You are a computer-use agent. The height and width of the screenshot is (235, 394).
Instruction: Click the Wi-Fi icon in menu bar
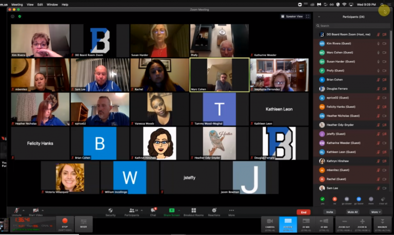click(344, 5)
